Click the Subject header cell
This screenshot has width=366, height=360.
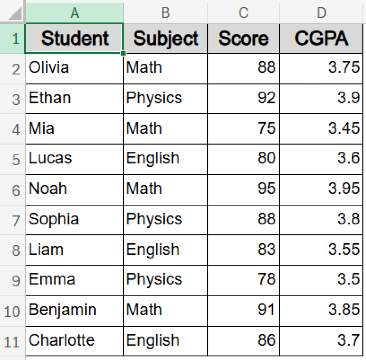pyautogui.click(x=165, y=39)
